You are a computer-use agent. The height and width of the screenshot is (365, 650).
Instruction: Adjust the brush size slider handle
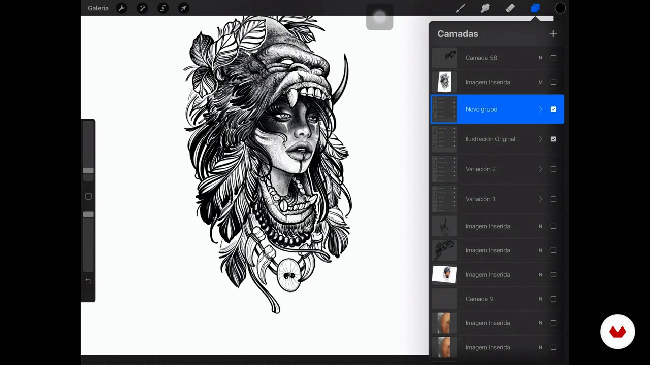tap(88, 170)
